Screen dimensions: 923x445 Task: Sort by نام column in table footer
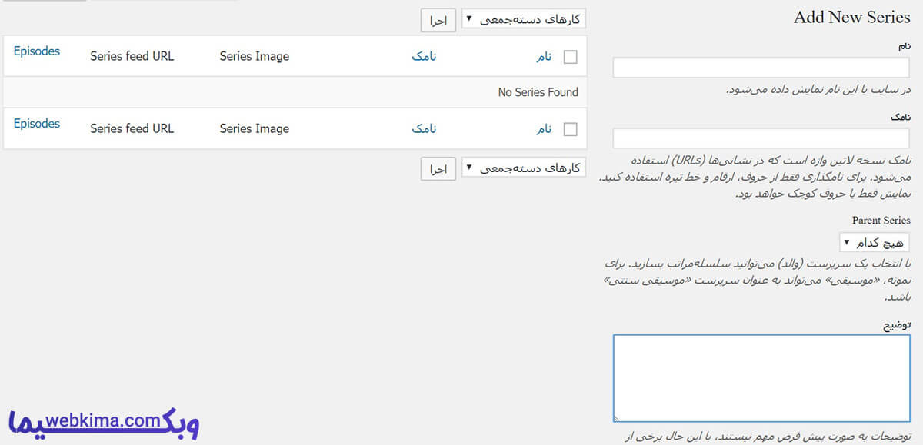click(x=544, y=128)
